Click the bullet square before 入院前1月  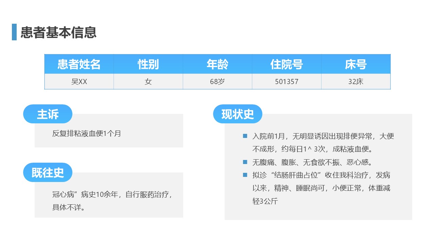(x=245, y=136)
